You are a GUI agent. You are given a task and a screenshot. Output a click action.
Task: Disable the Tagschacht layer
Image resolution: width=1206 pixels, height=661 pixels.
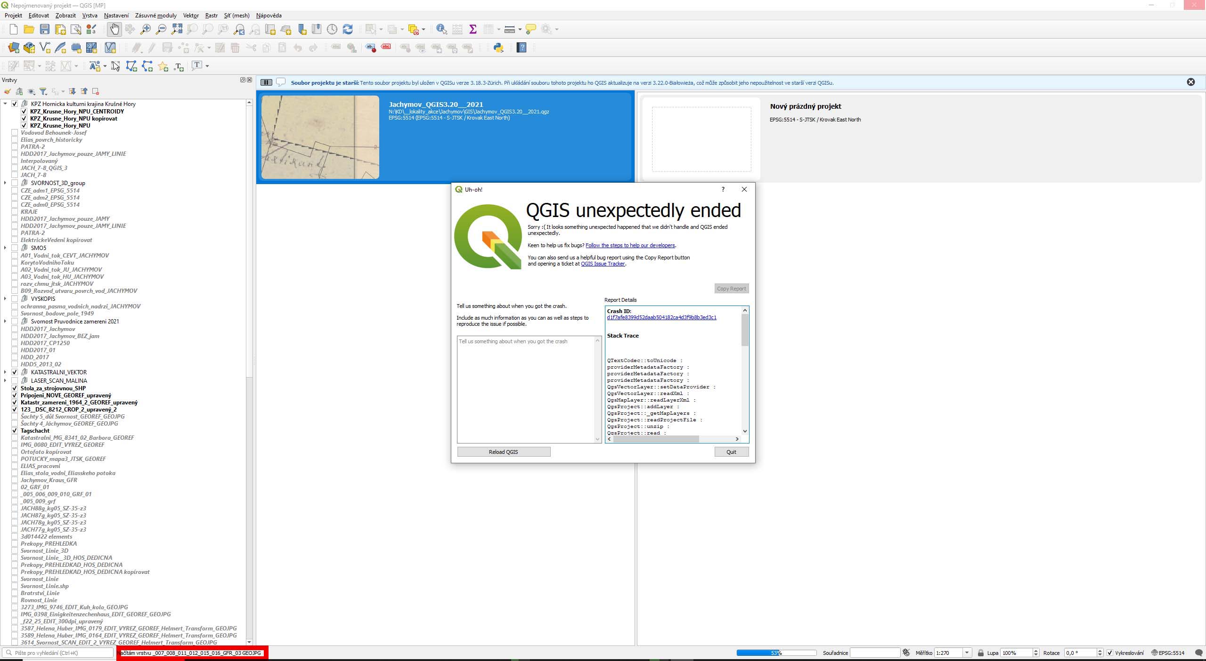coord(15,430)
